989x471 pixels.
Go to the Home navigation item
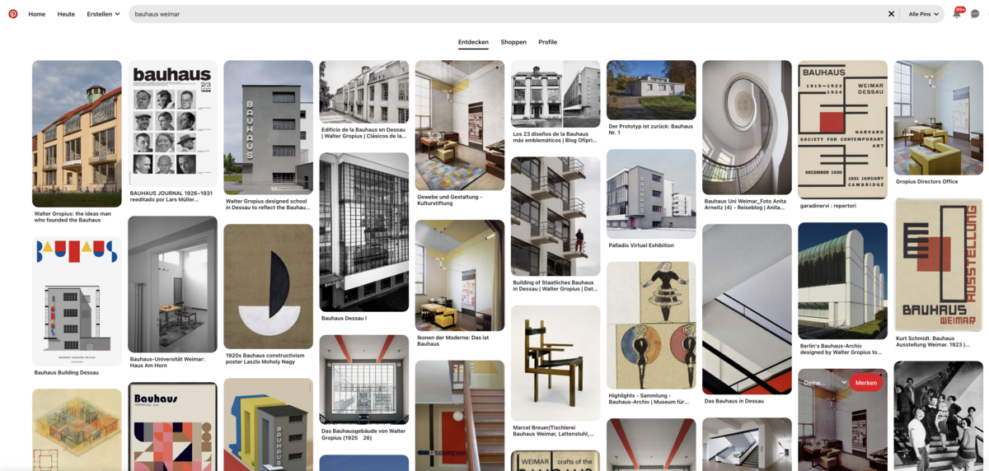pyautogui.click(x=37, y=14)
